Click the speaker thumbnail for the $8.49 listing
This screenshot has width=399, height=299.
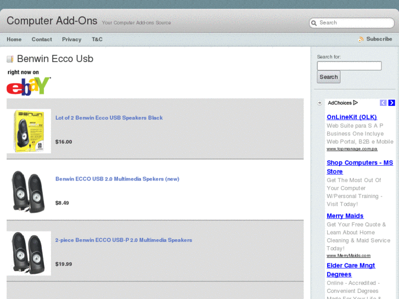(x=29, y=192)
